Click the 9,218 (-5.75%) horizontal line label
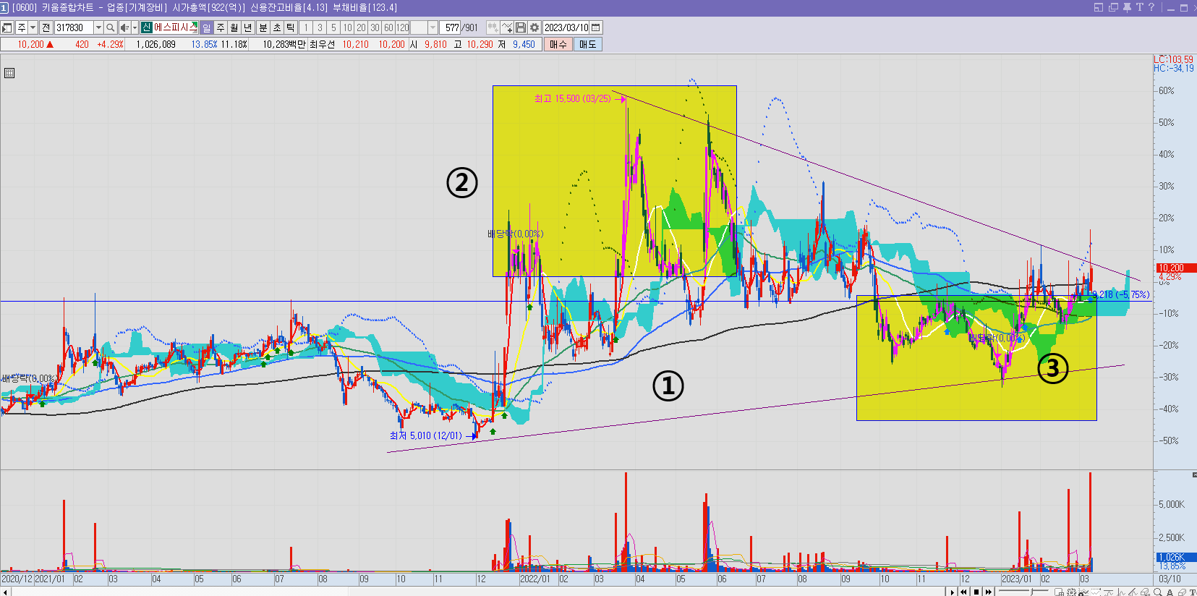The height and width of the screenshot is (596, 1197). [x=1120, y=294]
